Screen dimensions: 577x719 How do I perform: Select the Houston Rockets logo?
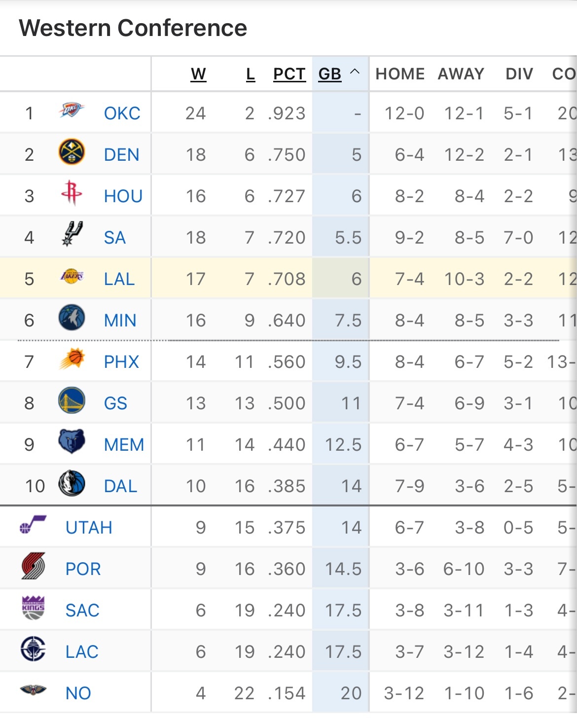[x=72, y=193]
